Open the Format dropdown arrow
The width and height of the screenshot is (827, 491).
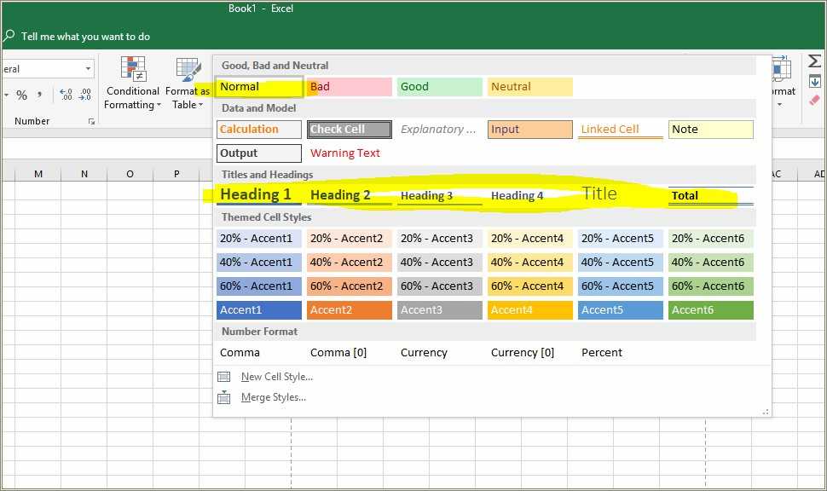(778, 105)
